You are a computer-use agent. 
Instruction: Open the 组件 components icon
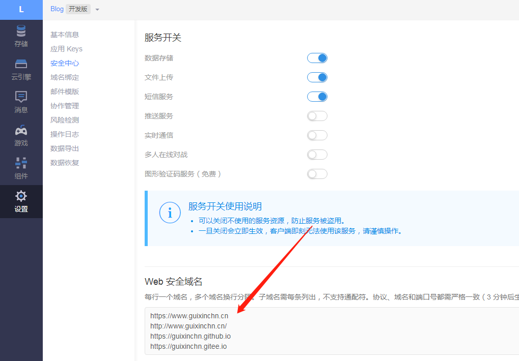21,163
